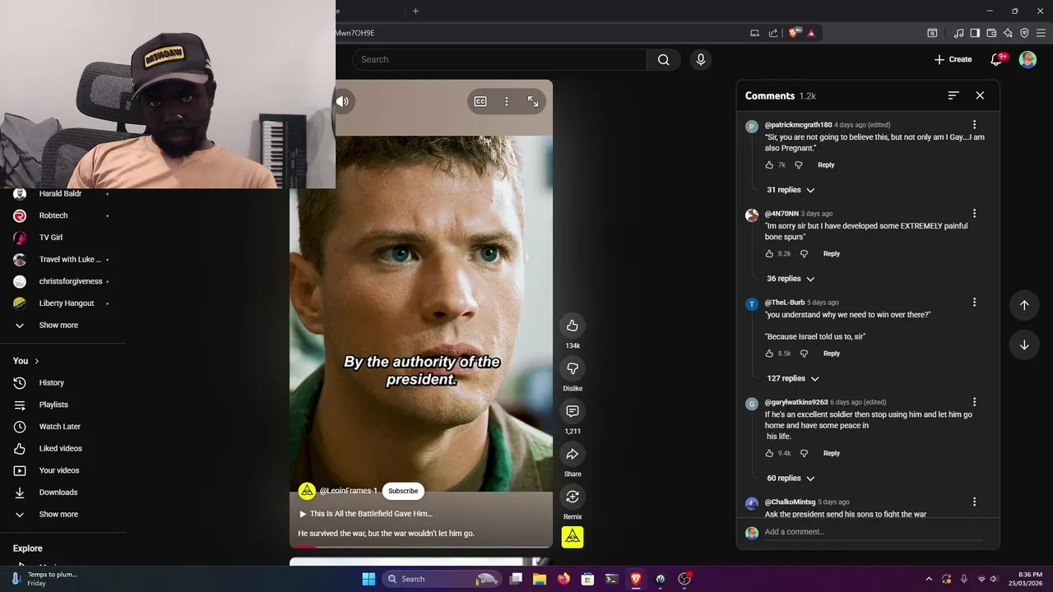Open Liked videos in the sidebar
1053x592 pixels.
click(x=61, y=449)
